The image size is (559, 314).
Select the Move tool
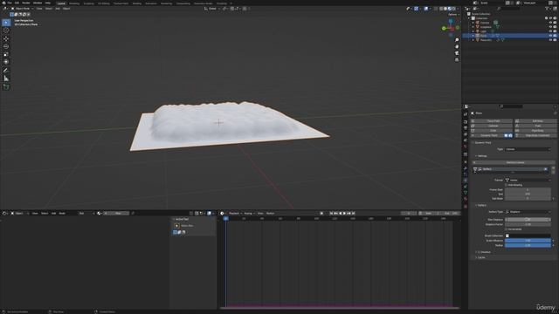[6, 38]
